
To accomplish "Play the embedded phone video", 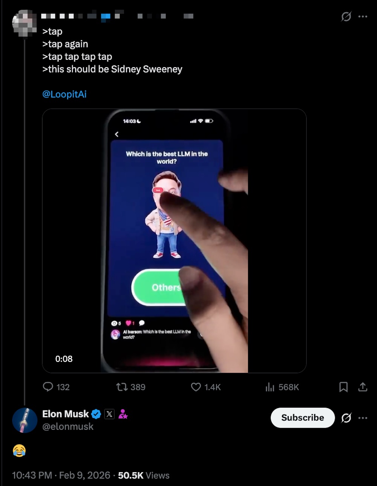I will pyautogui.click(x=174, y=241).
